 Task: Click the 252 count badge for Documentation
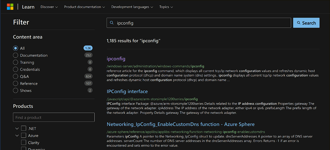[88, 55]
